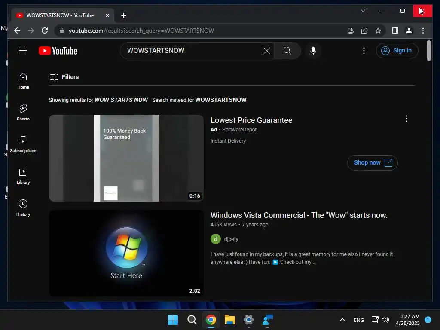
Task: Open the tab search dropdown chevron
Action: click(x=363, y=11)
